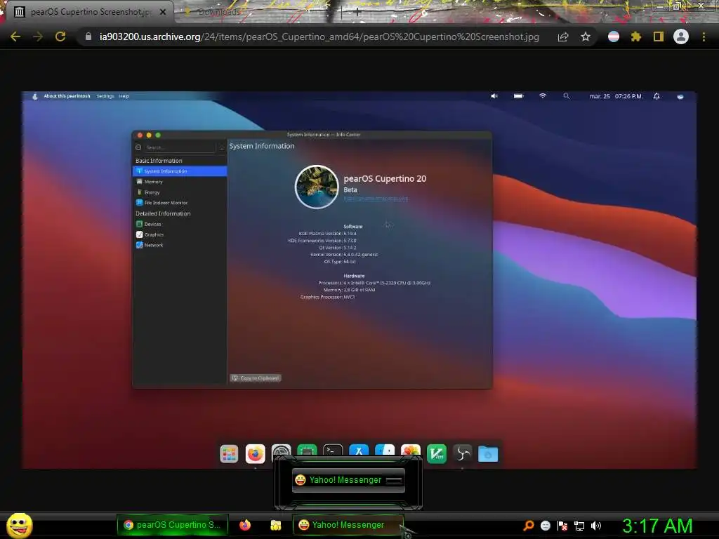The image size is (719, 539).
Task: Launch Firefox from the taskbar
Action: click(245, 525)
